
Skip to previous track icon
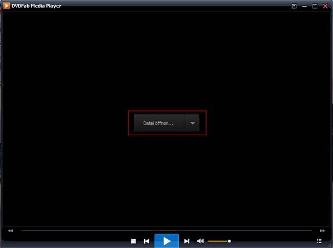(147, 241)
